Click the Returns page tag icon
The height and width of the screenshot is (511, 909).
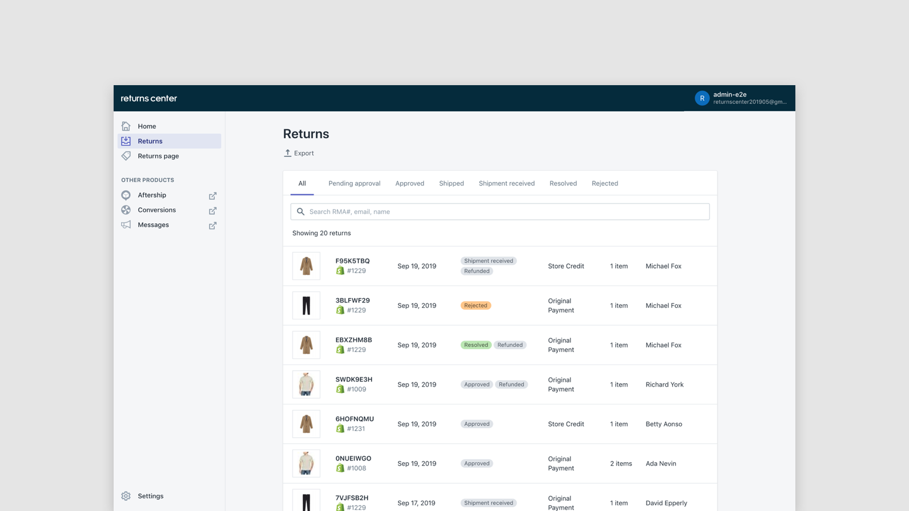coord(126,156)
